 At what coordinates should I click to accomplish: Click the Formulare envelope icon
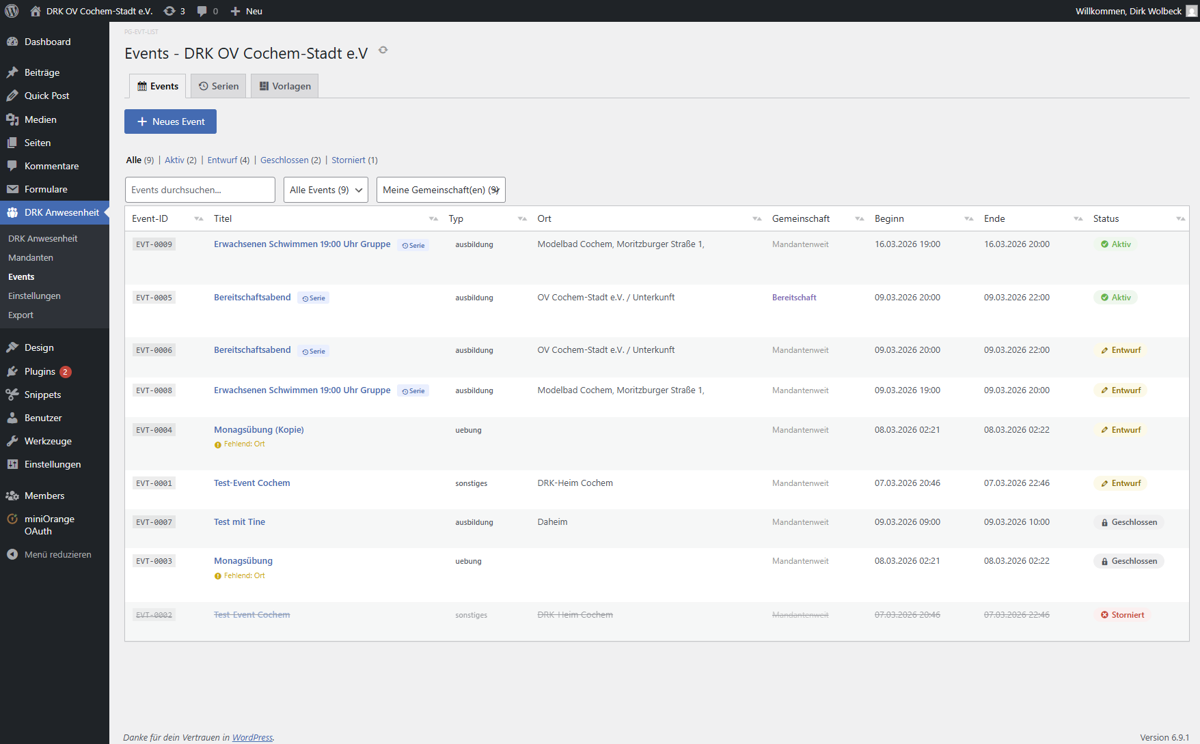click(12, 189)
